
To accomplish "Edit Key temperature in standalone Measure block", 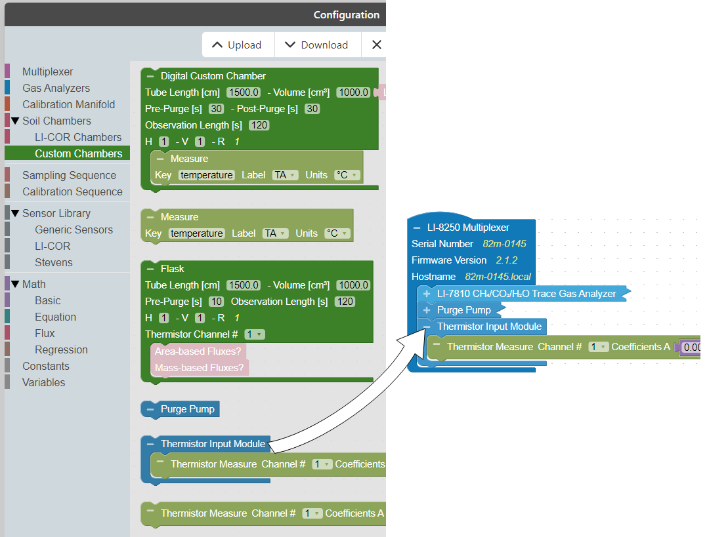I will click(x=196, y=233).
